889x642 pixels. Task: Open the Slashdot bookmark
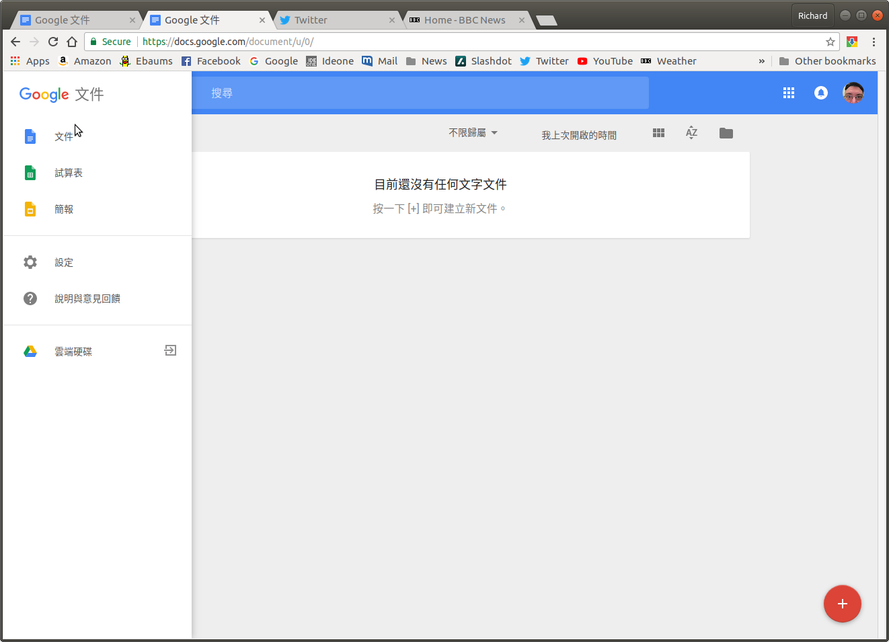pos(483,61)
